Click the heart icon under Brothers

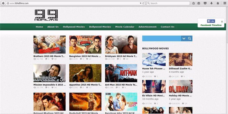(52, 59)
